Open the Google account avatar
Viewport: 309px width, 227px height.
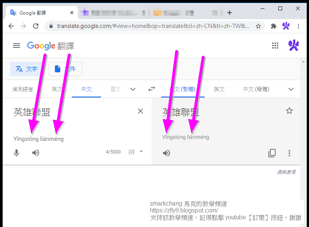[x=293, y=45]
